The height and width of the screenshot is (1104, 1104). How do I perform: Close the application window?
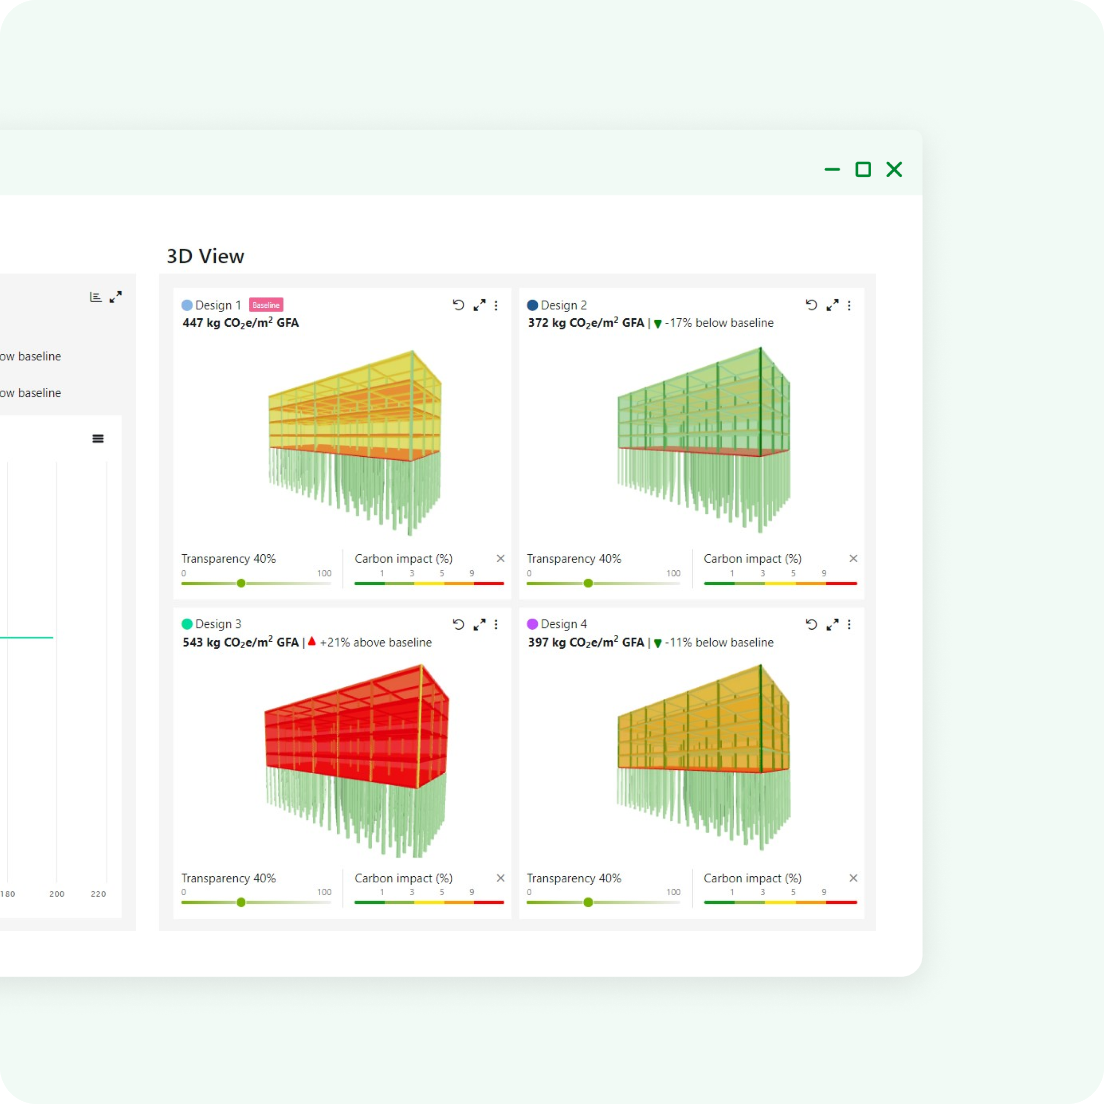pos(894,169)
